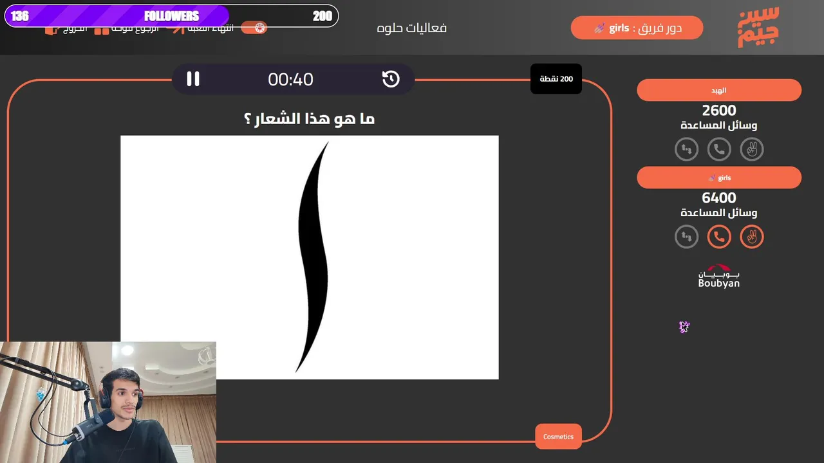Screen dimensions: 824x463
Task: Click the فعاليات حلوه game title
Action: coord(412,28)
